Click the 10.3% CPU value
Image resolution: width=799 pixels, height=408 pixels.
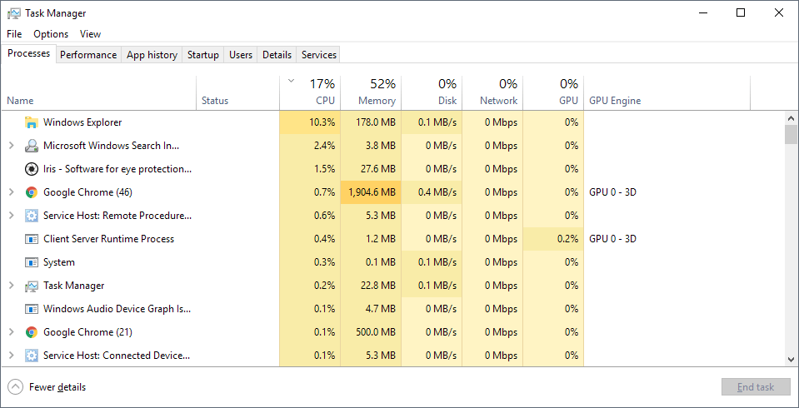pos(322,122)
